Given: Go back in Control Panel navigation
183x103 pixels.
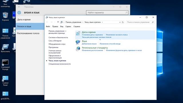Looking at the screenshot, I should click(47, 22).
